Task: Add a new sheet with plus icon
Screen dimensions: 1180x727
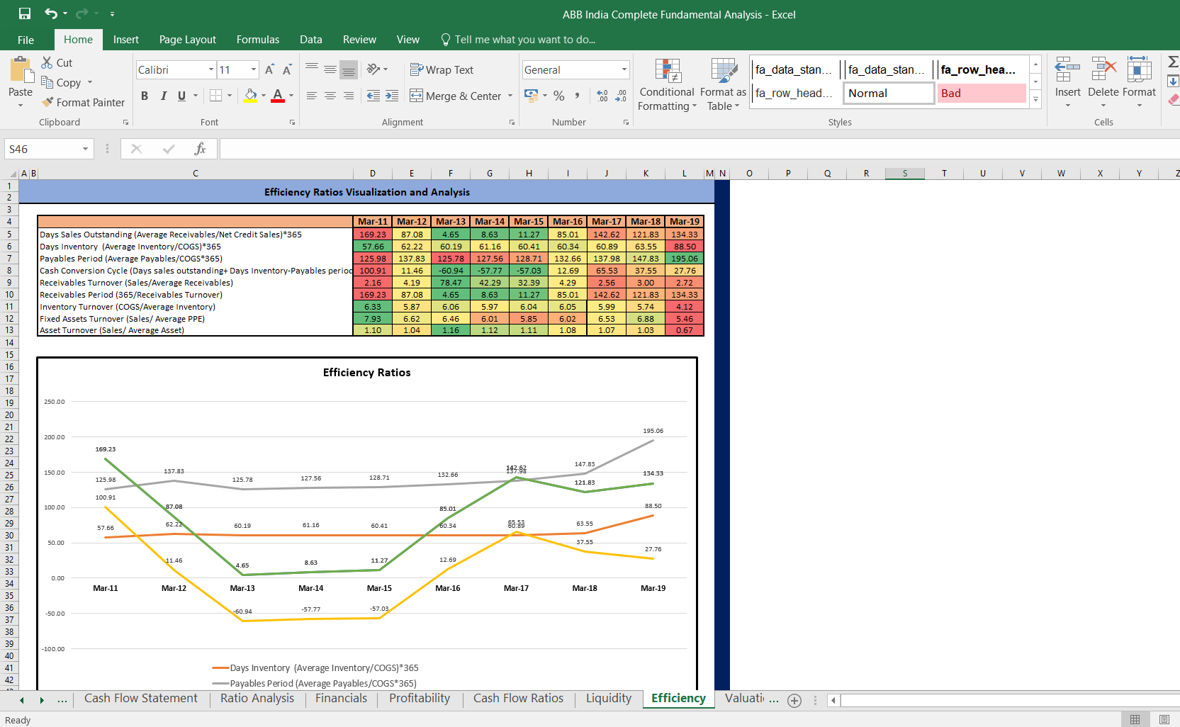Action: (794, 700)
